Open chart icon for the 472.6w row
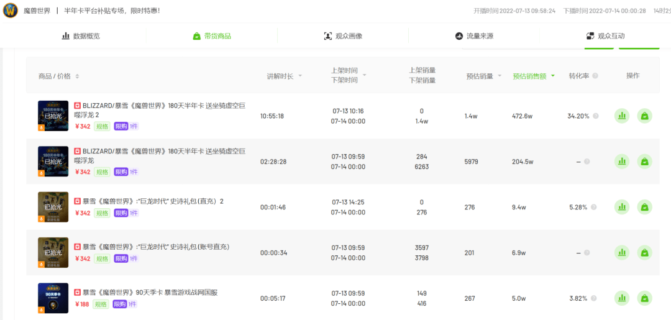This screenshot has width=671, height=320. (x=622, y=116)
